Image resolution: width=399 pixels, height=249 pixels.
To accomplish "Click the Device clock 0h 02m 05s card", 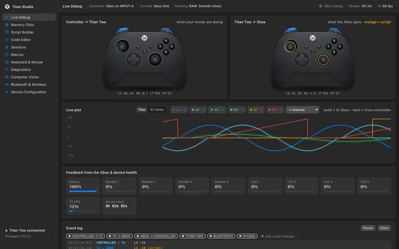I will pyautogui.click(x=119, y=206).
